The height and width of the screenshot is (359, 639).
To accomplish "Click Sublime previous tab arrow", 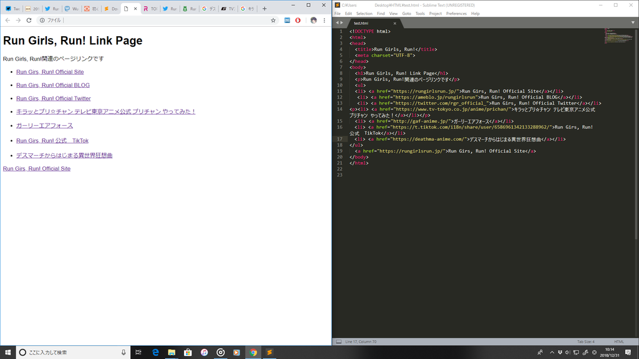I will (x=337, y=23).
